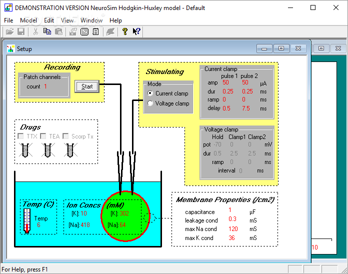Viewport: 348px width, 274px height.
Task: Click value 10 in background window
Action: [x=315, y=247]
